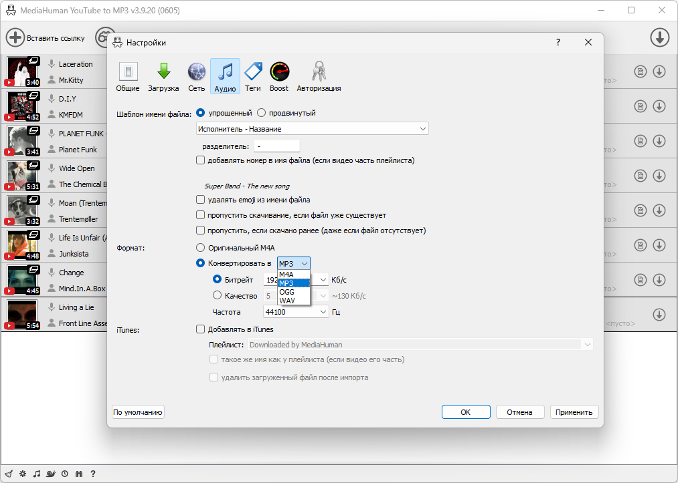Viewport: 678px width, 483px height.
Task: Click the binoculars search icon in status bar
Action: (x=79, y=474)
